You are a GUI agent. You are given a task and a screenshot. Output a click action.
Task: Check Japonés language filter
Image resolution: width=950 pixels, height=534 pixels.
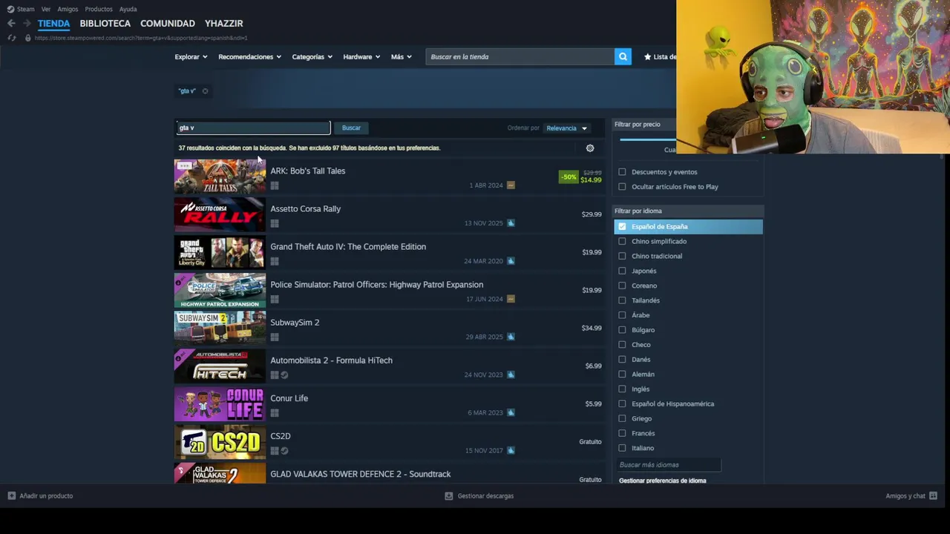tap(622, 271)
